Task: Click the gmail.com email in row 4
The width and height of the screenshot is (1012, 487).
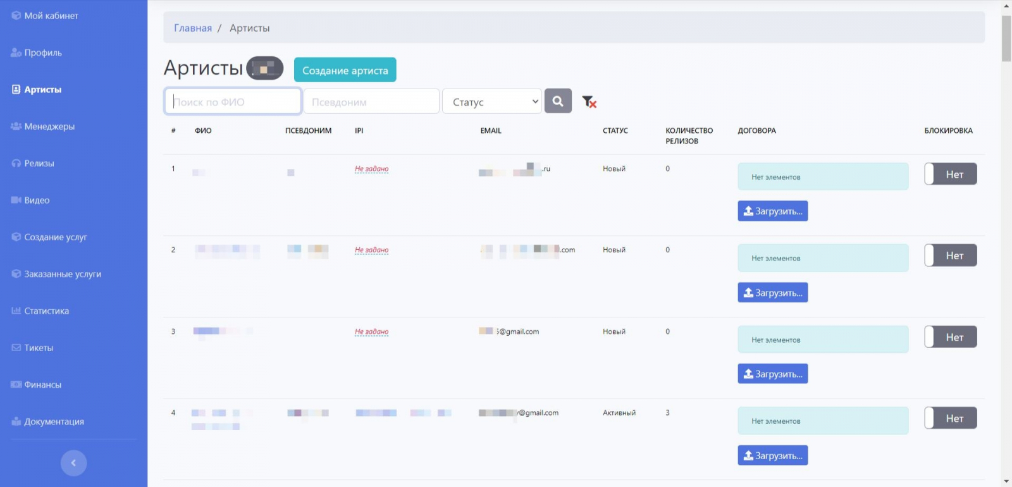Action: click(519, 413)
